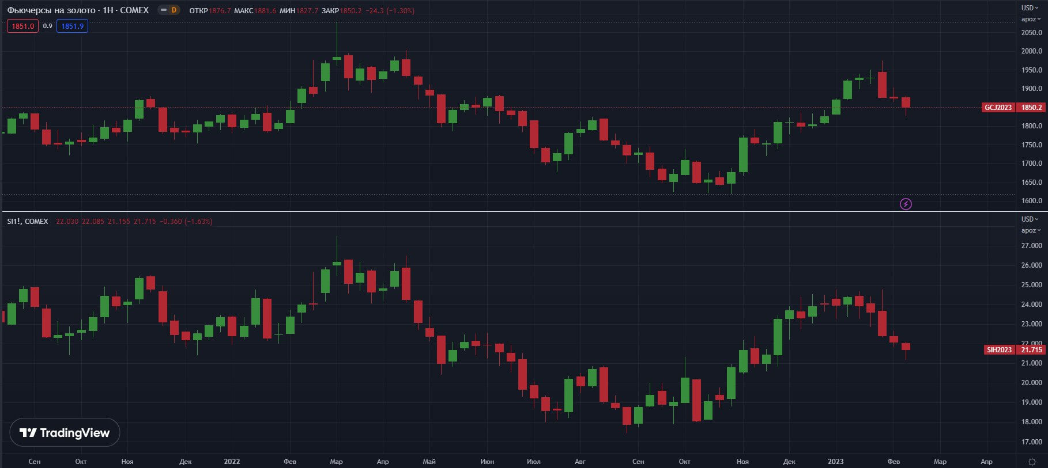
Task: Click the SIH2023 price label
Action: [x=999, y=350]
